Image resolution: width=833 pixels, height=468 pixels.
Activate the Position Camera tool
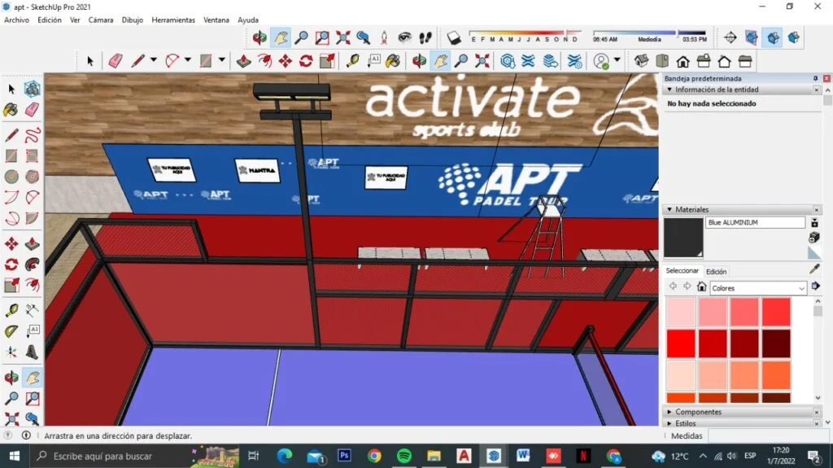384,37
